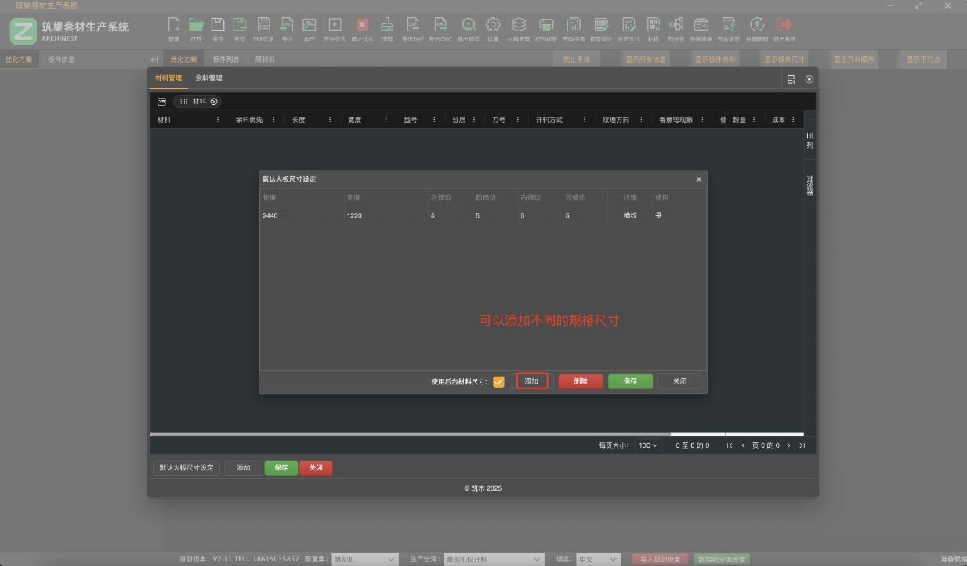Select the 板件列表 tab
This screenshot has height=566, width=967.
pyautogui.click(x=226, y=59)
